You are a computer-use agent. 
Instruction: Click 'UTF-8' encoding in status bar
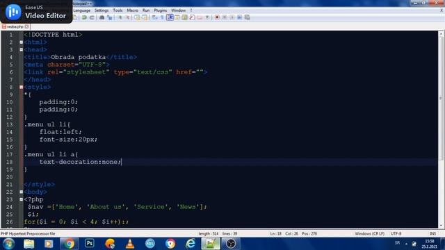pyautogui.click(x=396, y=234)
